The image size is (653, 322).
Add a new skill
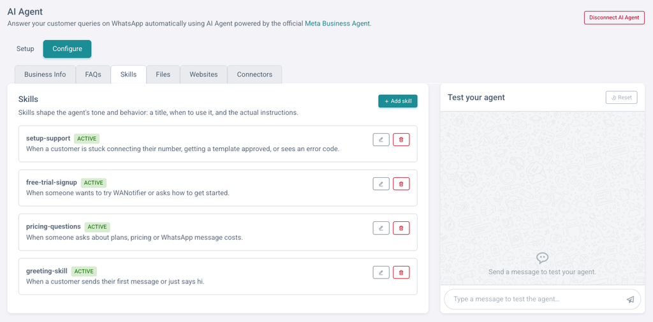[398, 101]
